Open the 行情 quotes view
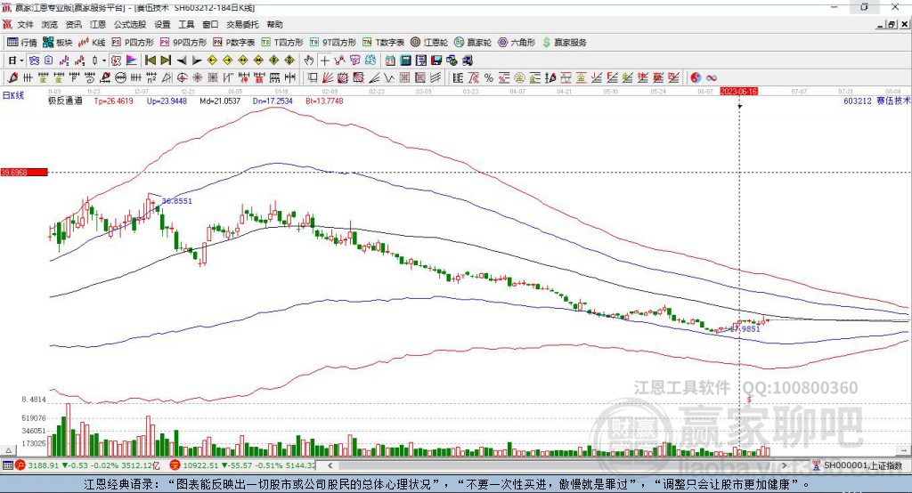 coord(21,43)
